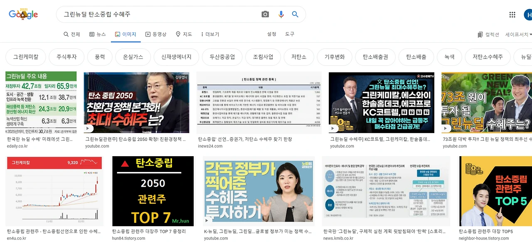Open 그린뉴딜 주요 내용 infographic thumbnail
Image resolution: width=532 pixels, height=242 pixels.
[x=41, y=102]
